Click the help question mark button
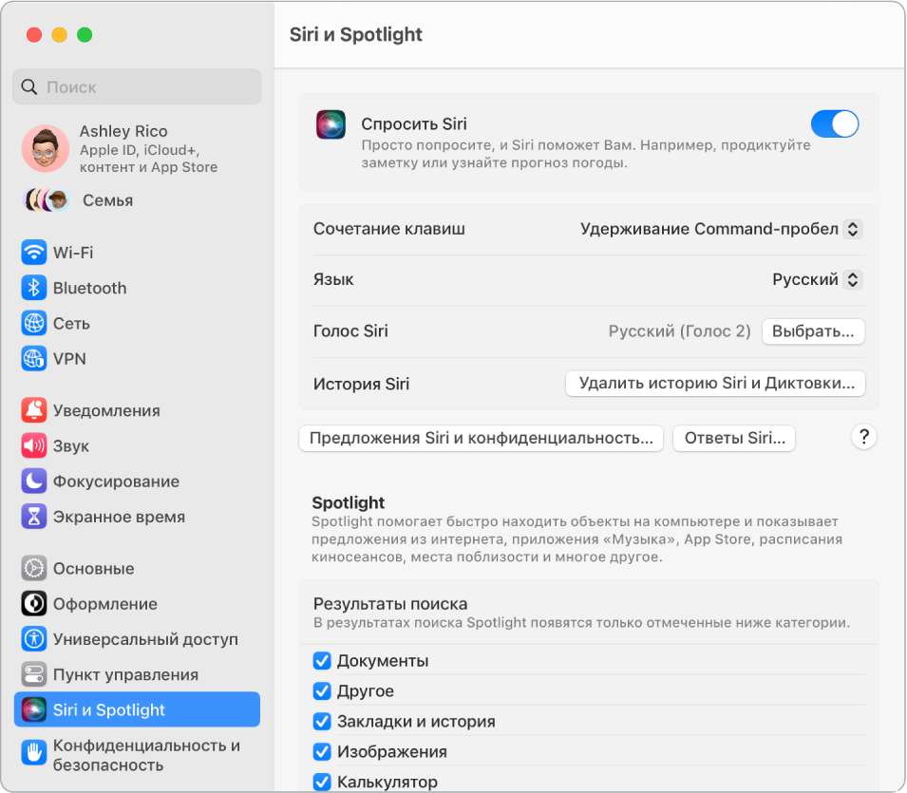907x793 pixels. [862, 437]
